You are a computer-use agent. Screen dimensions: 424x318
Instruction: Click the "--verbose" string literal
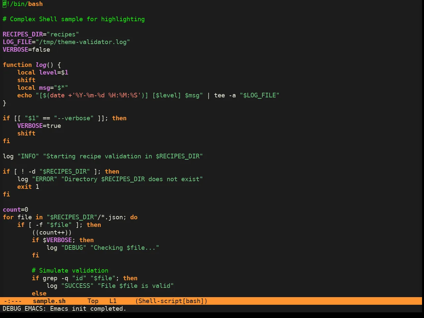pos(74,118)
